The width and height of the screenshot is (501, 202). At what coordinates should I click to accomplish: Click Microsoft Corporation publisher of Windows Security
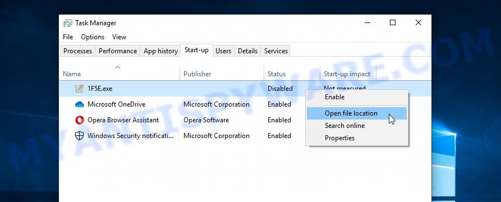[x=217, y=136]
